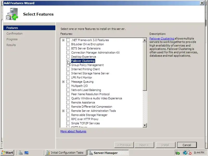The width and height of the screenshot is (208, 156).
Task: Check Connection Manager Administration Kit box
Action: tap(68, 53)
